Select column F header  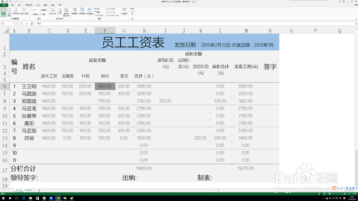point(105,30)
